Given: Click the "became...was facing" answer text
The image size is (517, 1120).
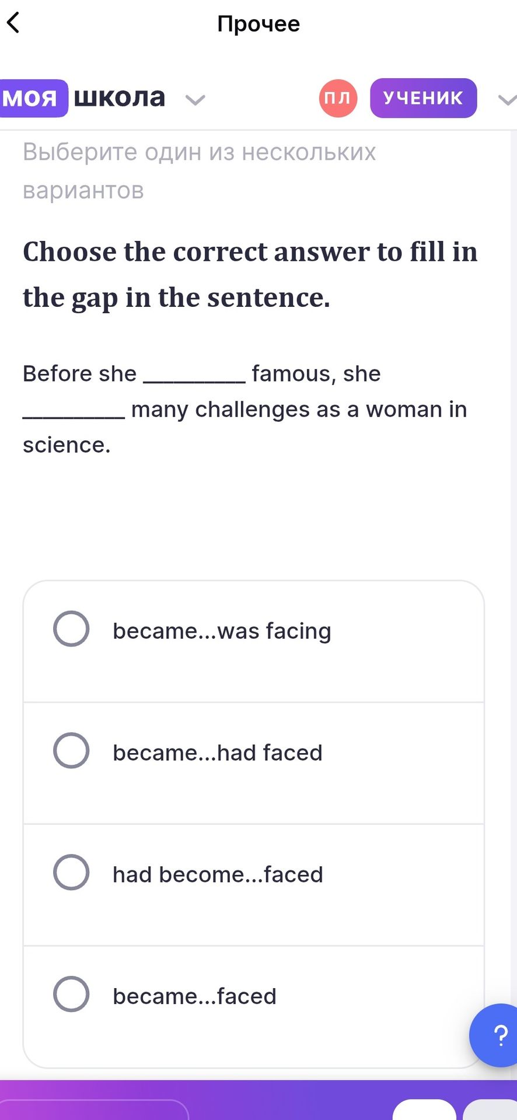Looking at the screenshot, I should [222, 631].
